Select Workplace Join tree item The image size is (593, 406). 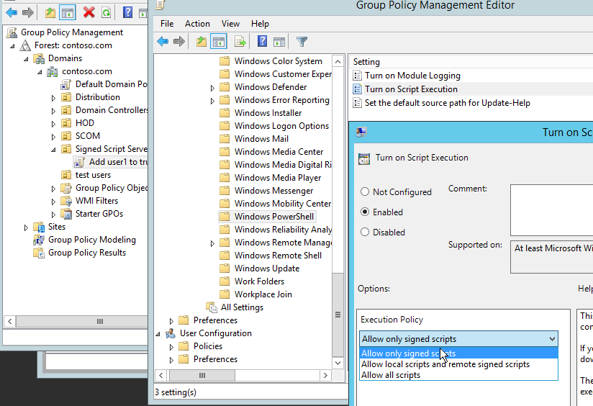pyautogui.click(x=263, y=294)
